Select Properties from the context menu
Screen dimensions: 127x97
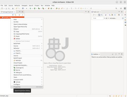[x=27, y=87]
